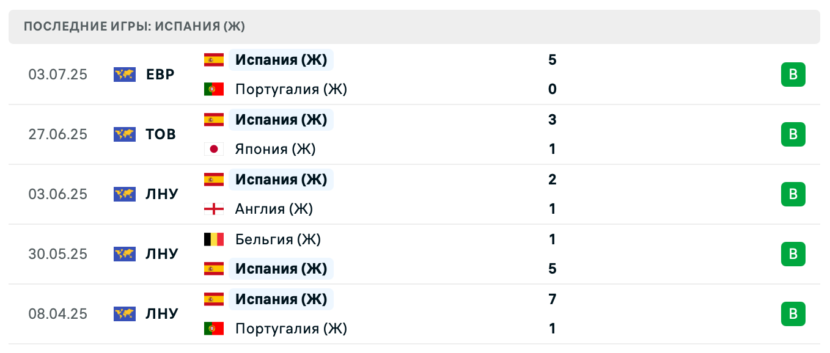The height and width of the screenshot is (353, 830).
Task: Click green В badge for 03.07.25 match
Action: pos(793,75)
